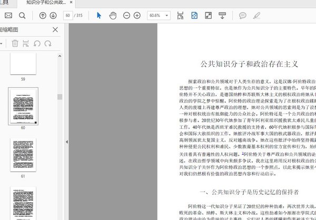This screenshot has height=220, width=316.
Task: Click the page number input field
Action: 67,15
